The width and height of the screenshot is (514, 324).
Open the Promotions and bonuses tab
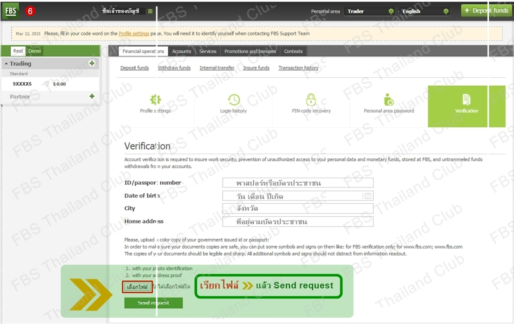pyautogui.click(x=250, y=51)
